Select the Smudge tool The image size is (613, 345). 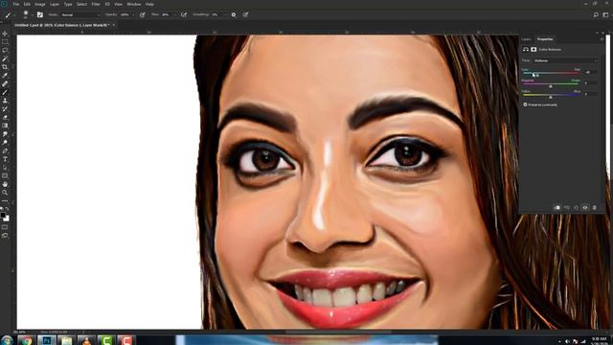[5, 134]
